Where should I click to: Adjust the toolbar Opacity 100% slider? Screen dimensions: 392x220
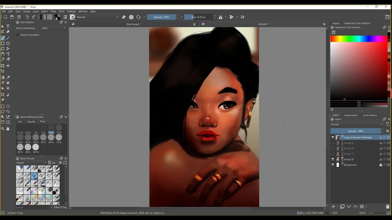tap(161, 17)
